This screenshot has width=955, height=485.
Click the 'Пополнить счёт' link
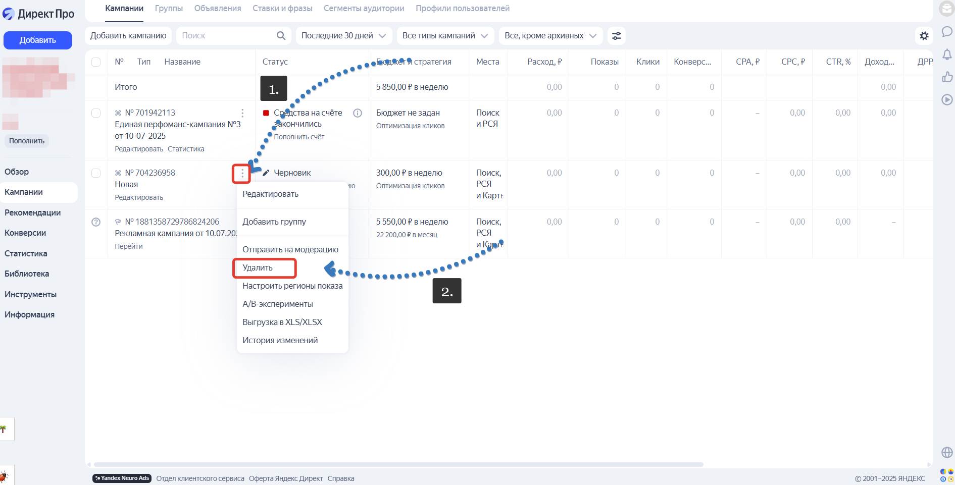pyautogui.click(x=299, y=137)
